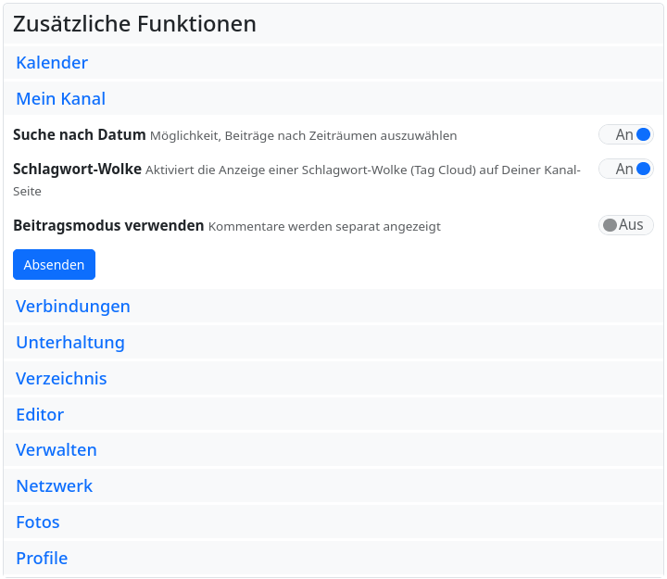Image resolution: width=667 pixels, height=579 pixels.
Task: Enable the Beitragsmodus verwenden switch
Action: [x=626, y=225]
